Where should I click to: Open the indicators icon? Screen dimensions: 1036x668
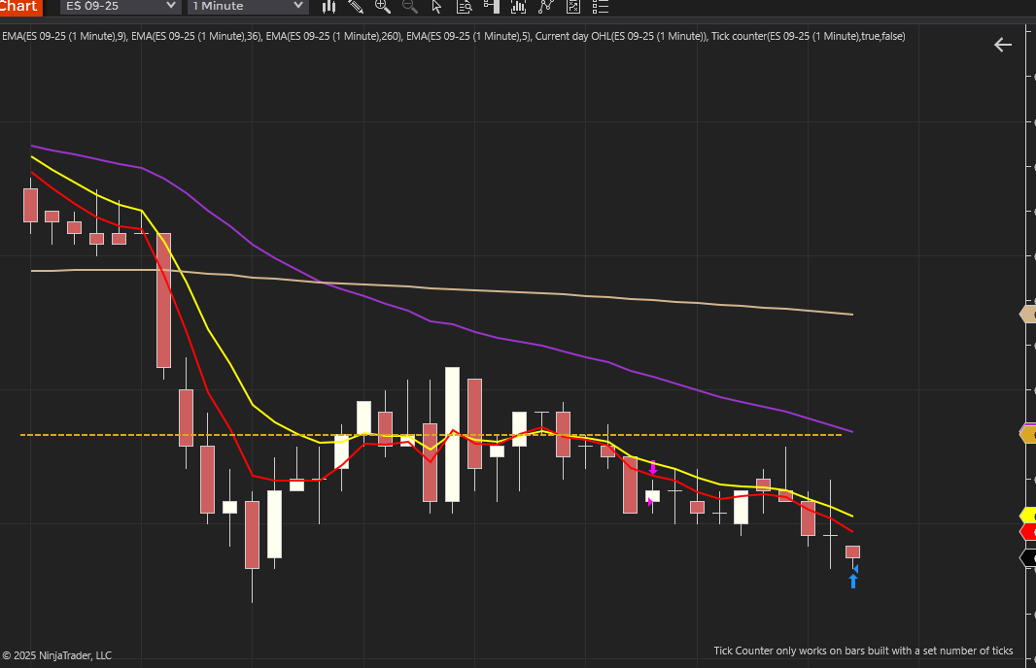(519, 7)
